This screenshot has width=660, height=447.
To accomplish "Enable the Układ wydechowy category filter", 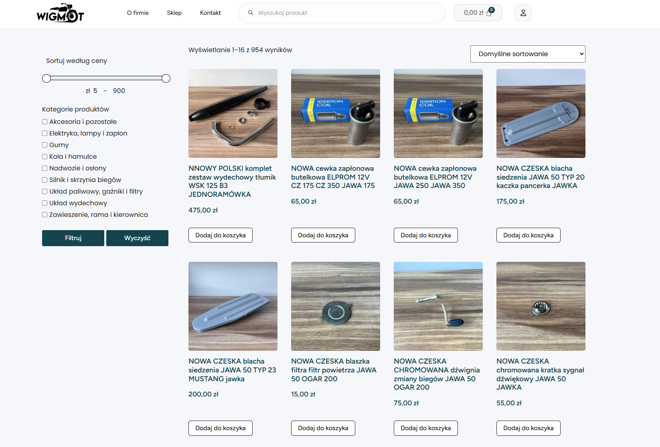I will coord(45,203).
